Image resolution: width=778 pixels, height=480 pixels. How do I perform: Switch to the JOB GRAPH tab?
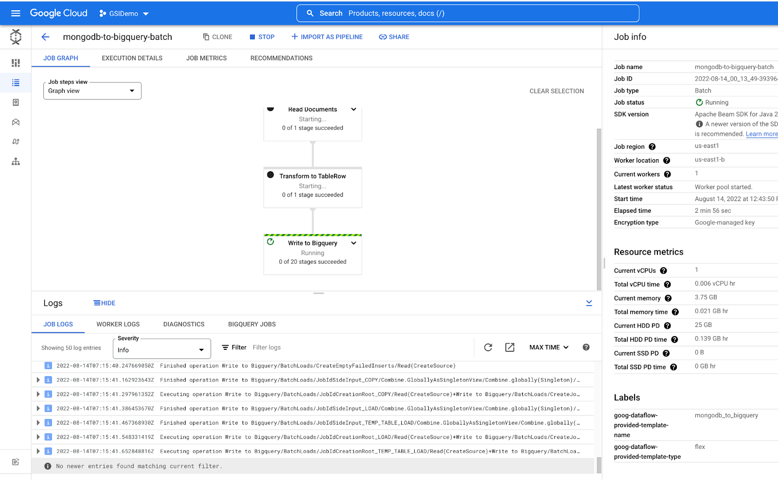tap(61, 58)
